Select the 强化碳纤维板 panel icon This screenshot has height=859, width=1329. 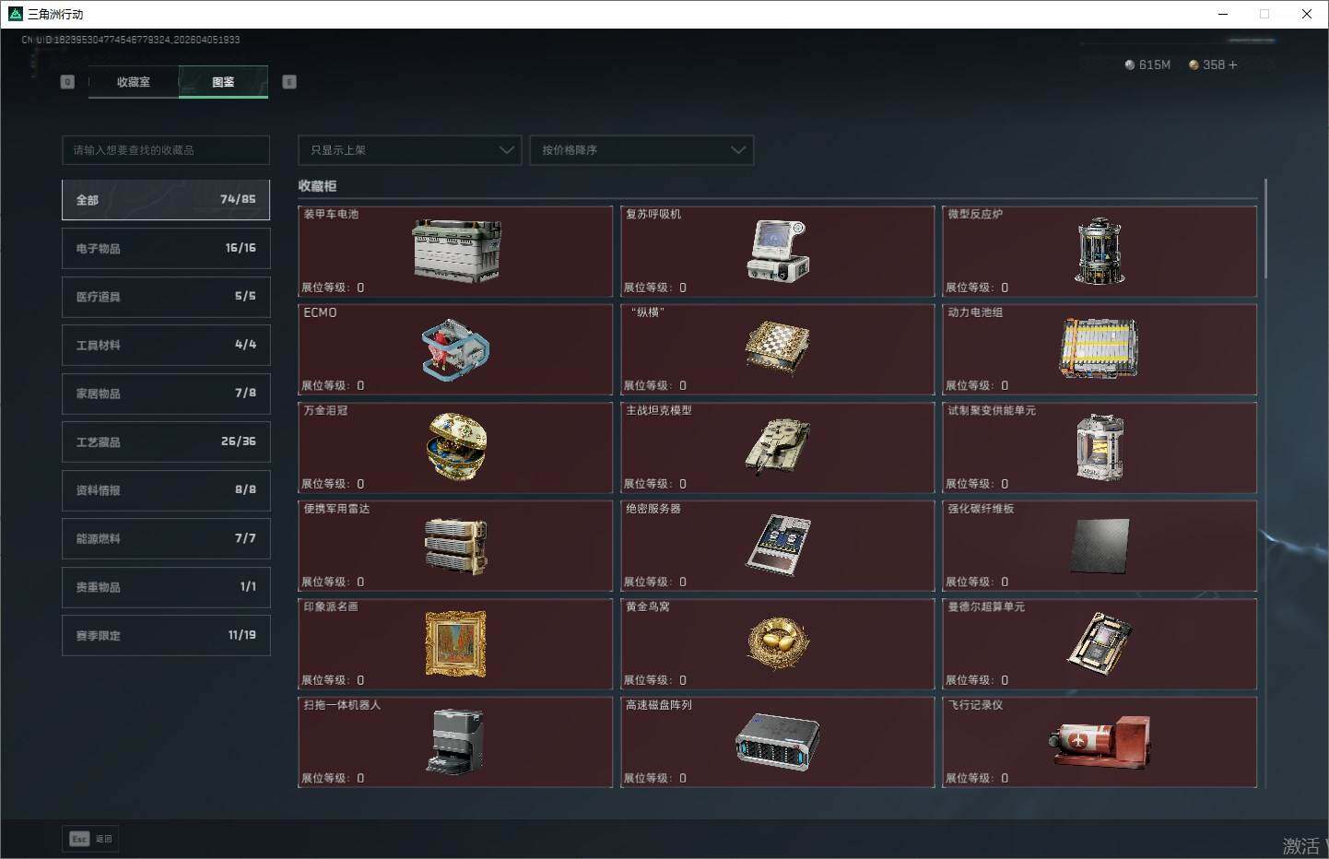1100,546
